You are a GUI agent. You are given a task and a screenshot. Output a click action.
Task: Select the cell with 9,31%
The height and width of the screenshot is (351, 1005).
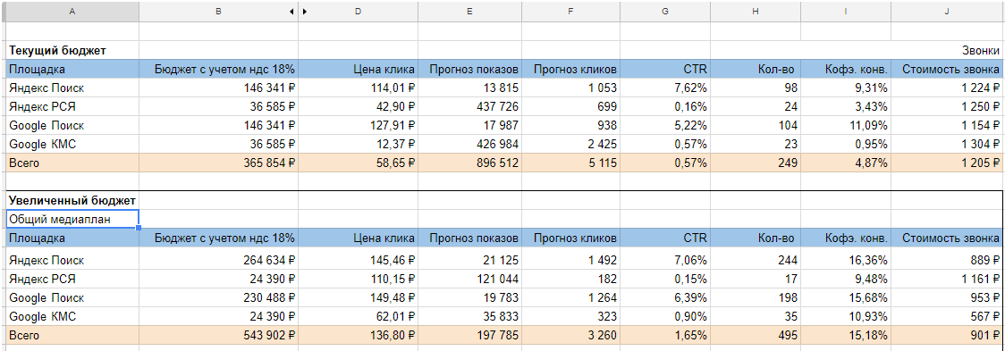[x=846, y=88]
